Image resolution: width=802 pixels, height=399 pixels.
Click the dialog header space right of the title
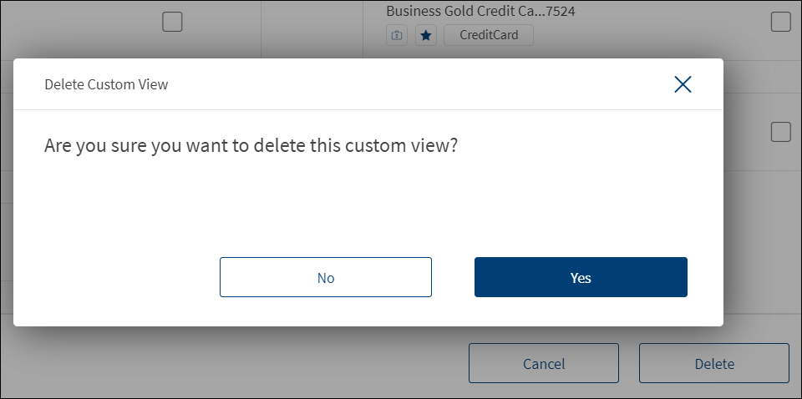coord(418,84)
